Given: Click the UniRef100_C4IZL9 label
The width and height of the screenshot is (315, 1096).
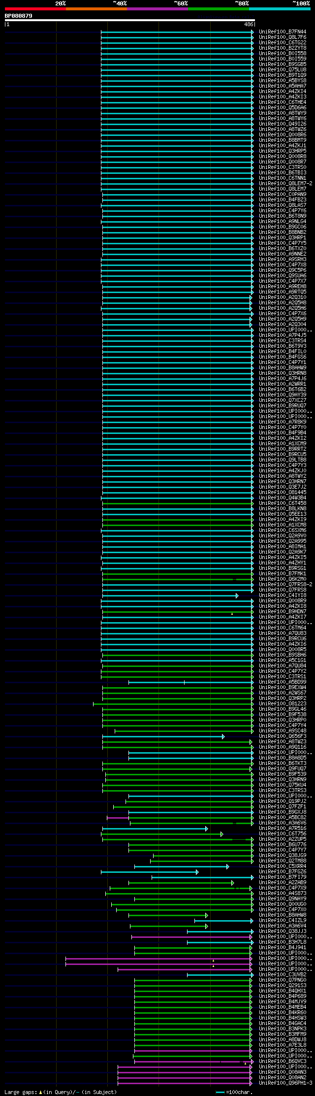Looking at the screenshot, I should pos(283,920).
